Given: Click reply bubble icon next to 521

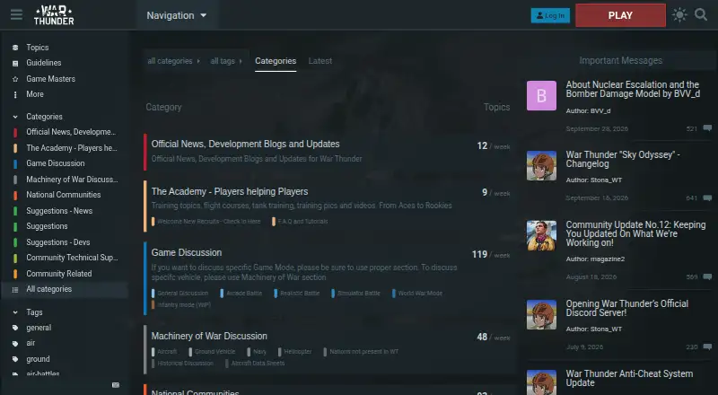Looking at the screenshot, I should tap(707, 128).
